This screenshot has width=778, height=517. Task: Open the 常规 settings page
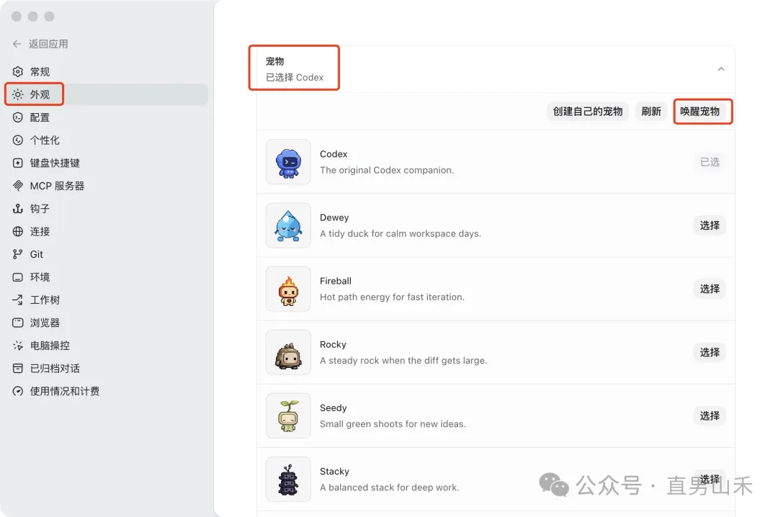tap(107, 72)
